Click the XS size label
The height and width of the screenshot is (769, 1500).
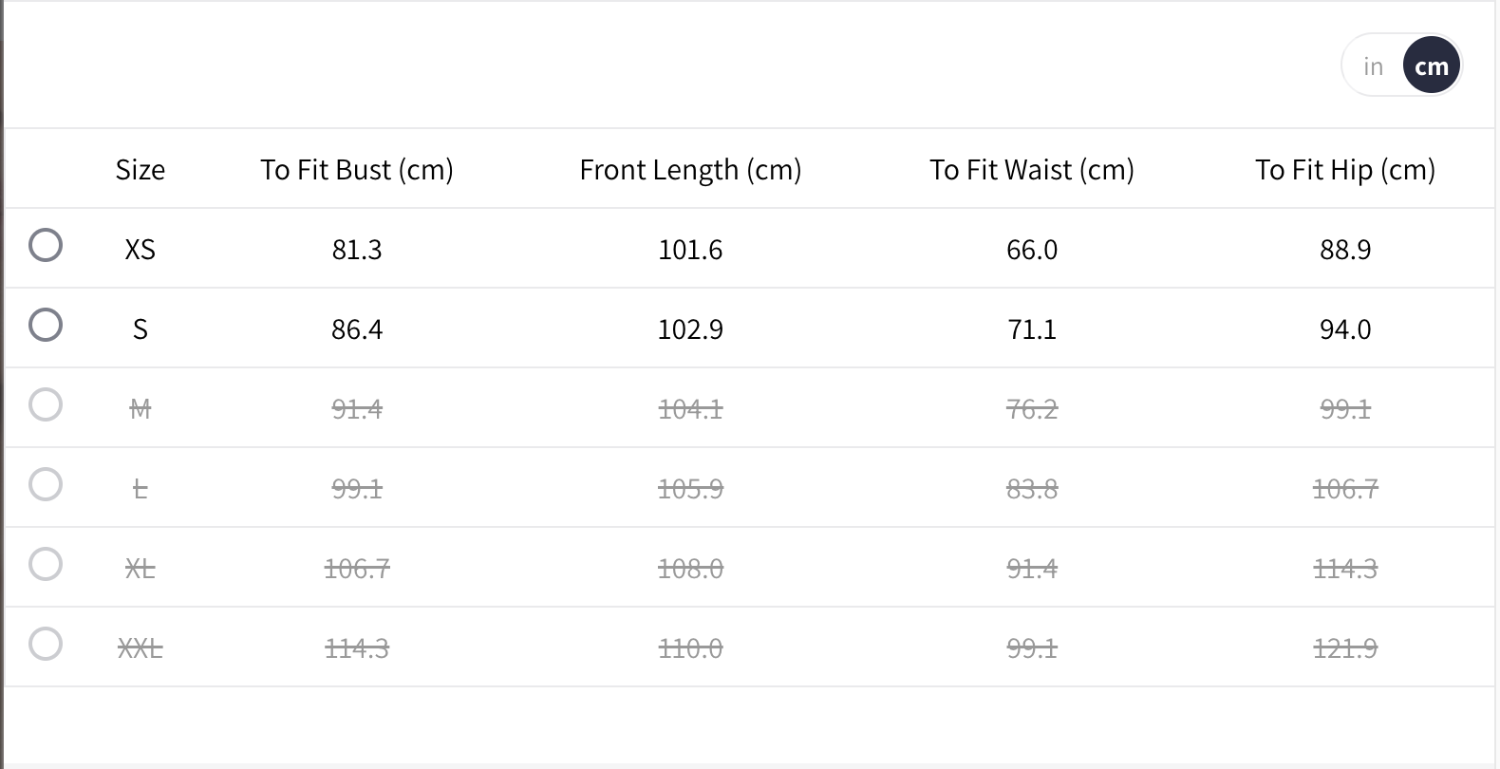coord(141,250)
